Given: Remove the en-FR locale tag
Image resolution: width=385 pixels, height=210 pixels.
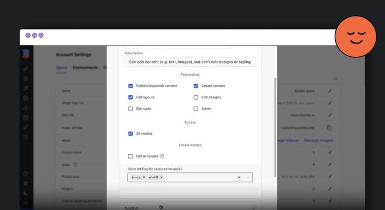Looking at the screenshot, I should (x=161, y=177).
